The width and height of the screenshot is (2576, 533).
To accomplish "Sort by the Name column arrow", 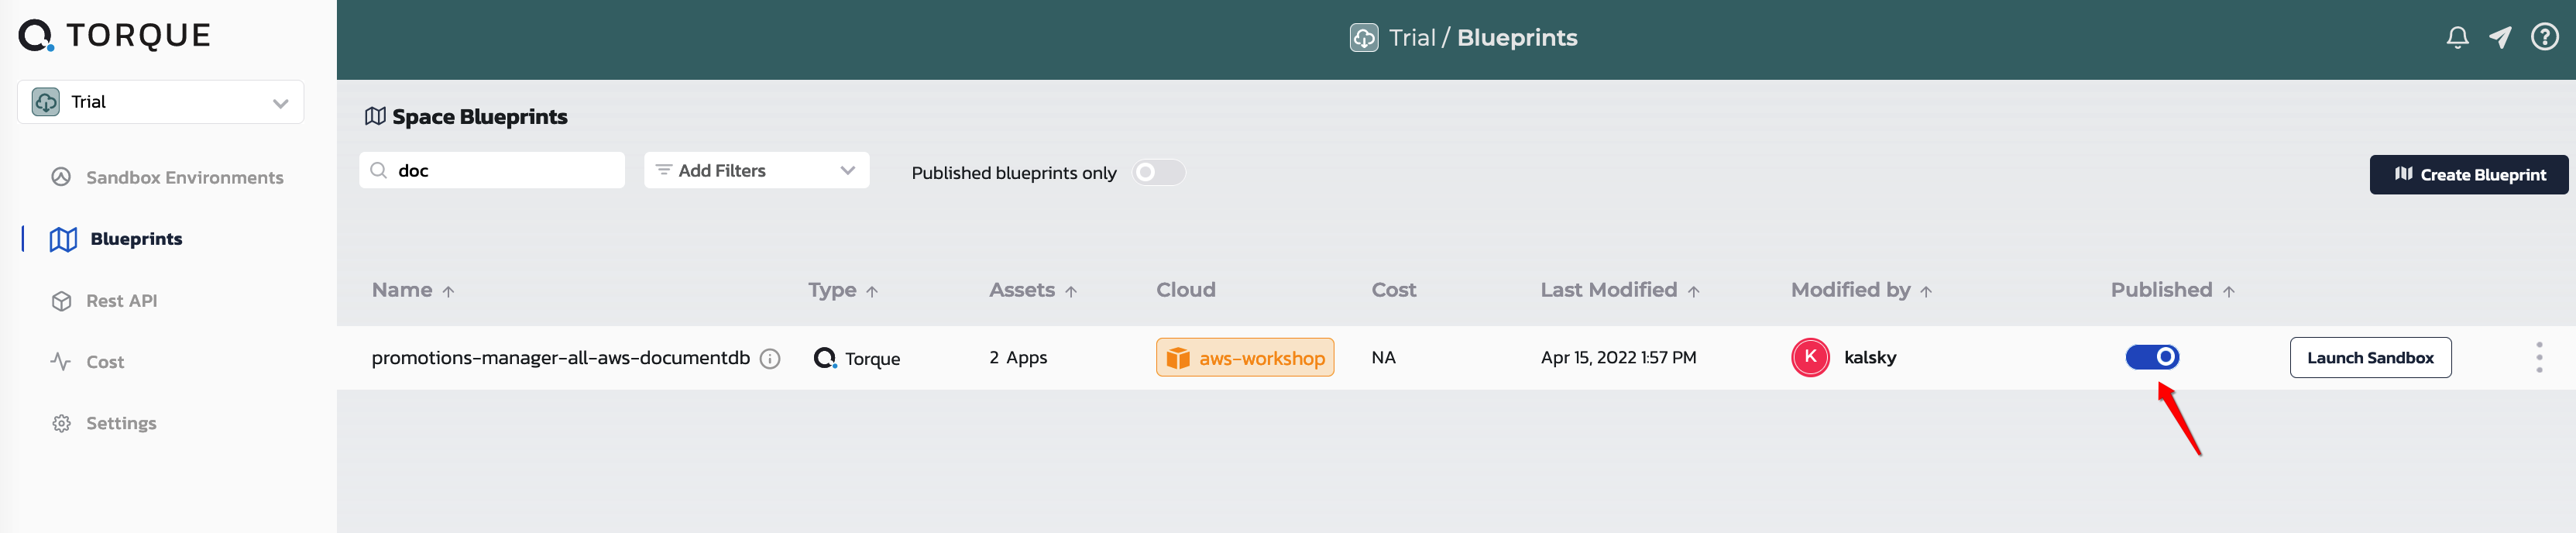I will (x=449, y=291).
